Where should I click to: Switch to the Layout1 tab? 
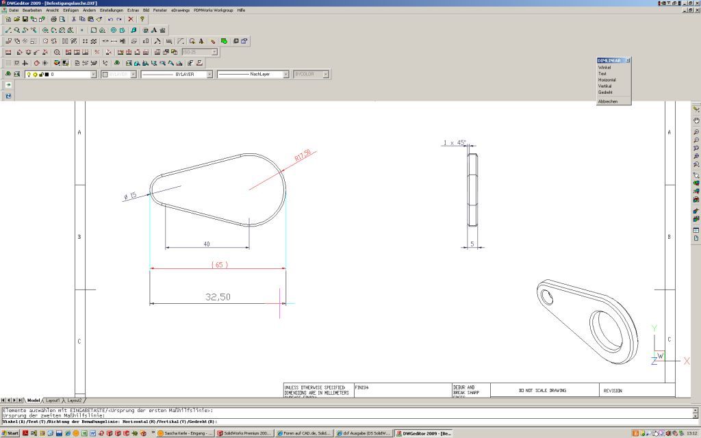point(53,400)
